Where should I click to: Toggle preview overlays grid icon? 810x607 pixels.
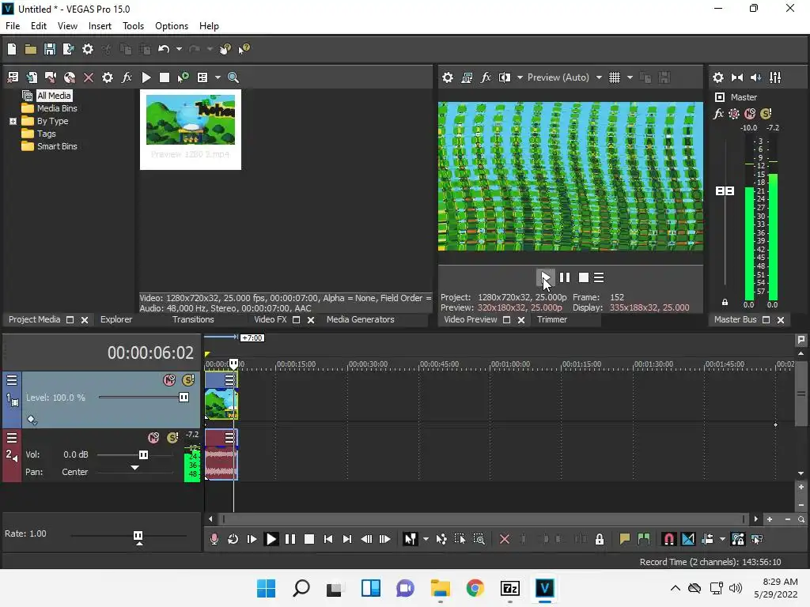[614, 77]
